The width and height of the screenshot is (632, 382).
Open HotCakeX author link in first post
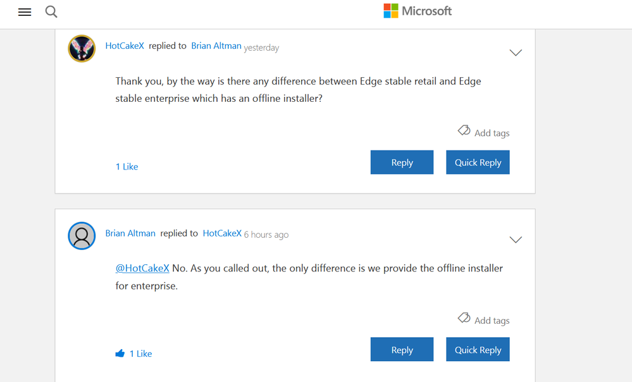[x=125, y=46]
